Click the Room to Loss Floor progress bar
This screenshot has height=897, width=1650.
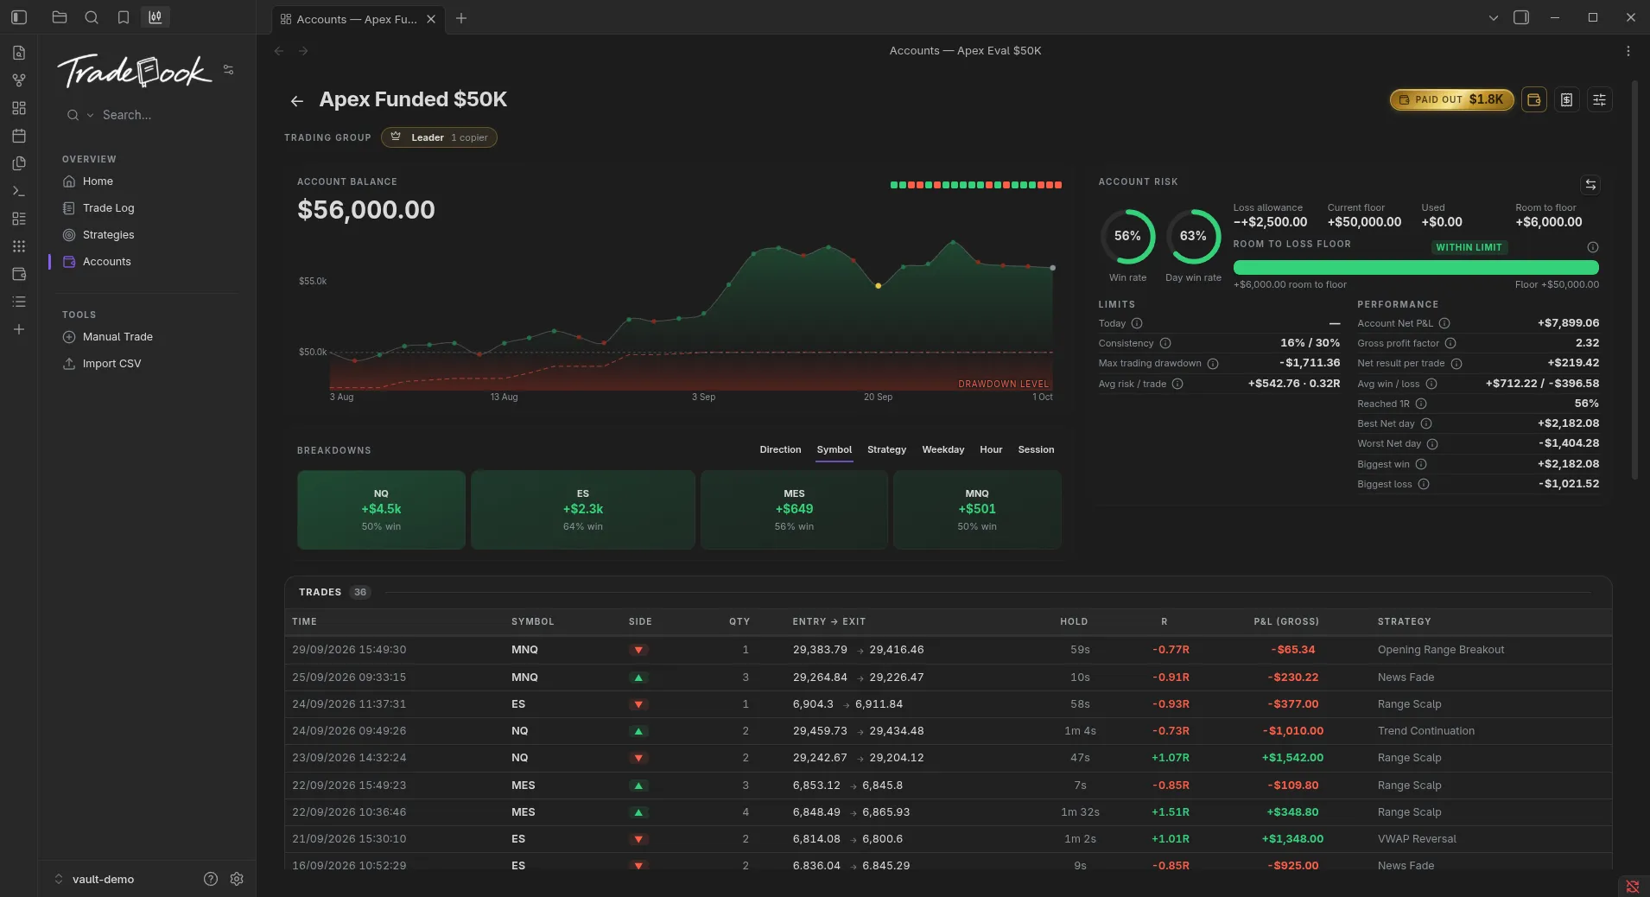[1416, 268]
